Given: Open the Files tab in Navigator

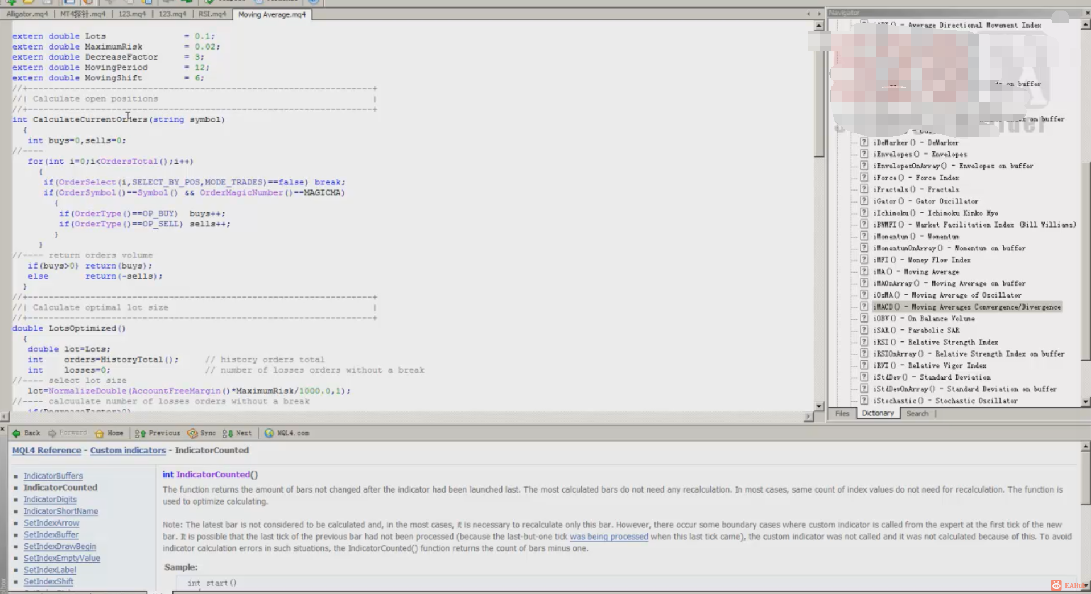Looking at the screenshot, I should [x=842, y=414].
